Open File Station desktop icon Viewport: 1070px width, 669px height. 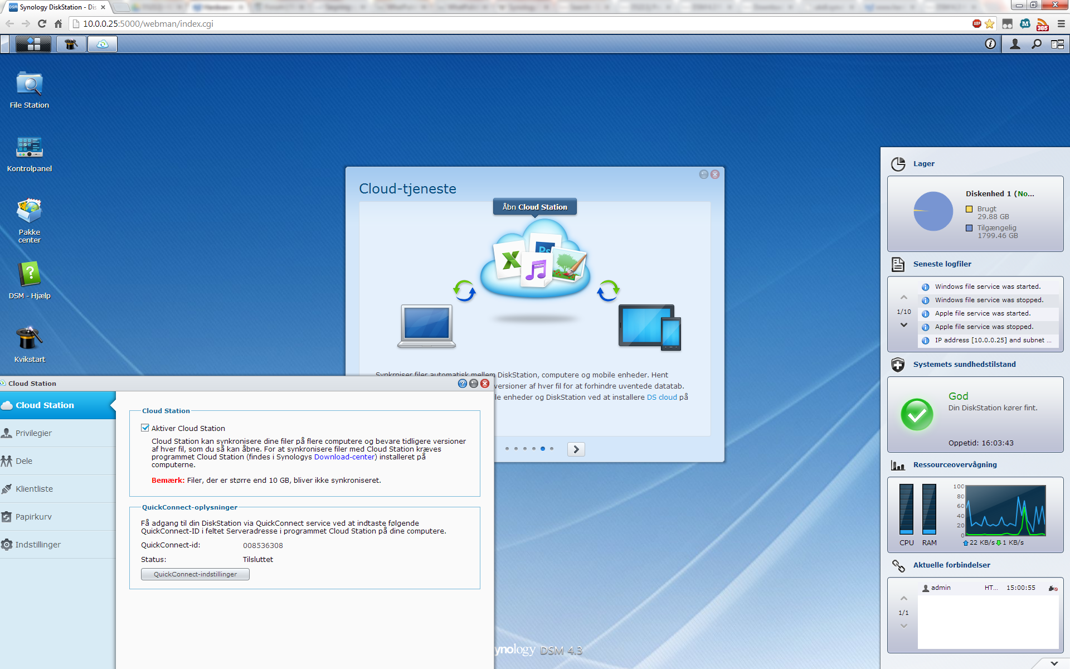coord(30,90)
